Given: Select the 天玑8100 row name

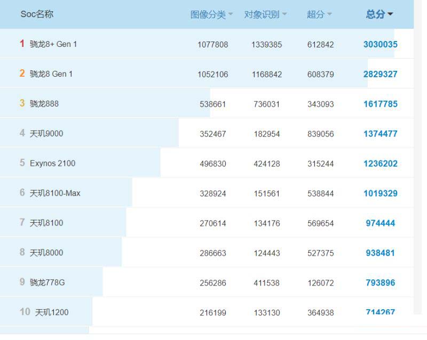Looking at the screenshot, I should [x=46, y=223].
